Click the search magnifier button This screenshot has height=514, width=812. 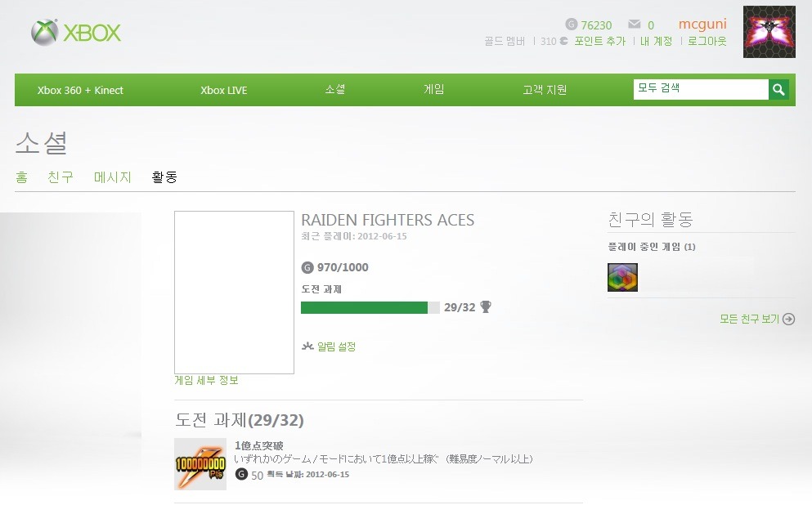pyautogui.click(x=778, y=89)
